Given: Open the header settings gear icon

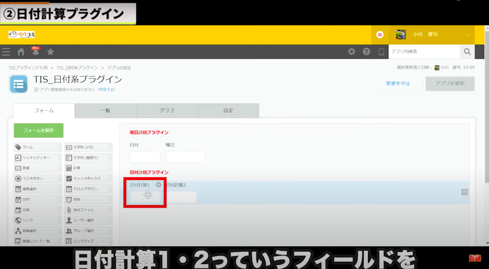Looking at the screenshot, I should (351, 52).
